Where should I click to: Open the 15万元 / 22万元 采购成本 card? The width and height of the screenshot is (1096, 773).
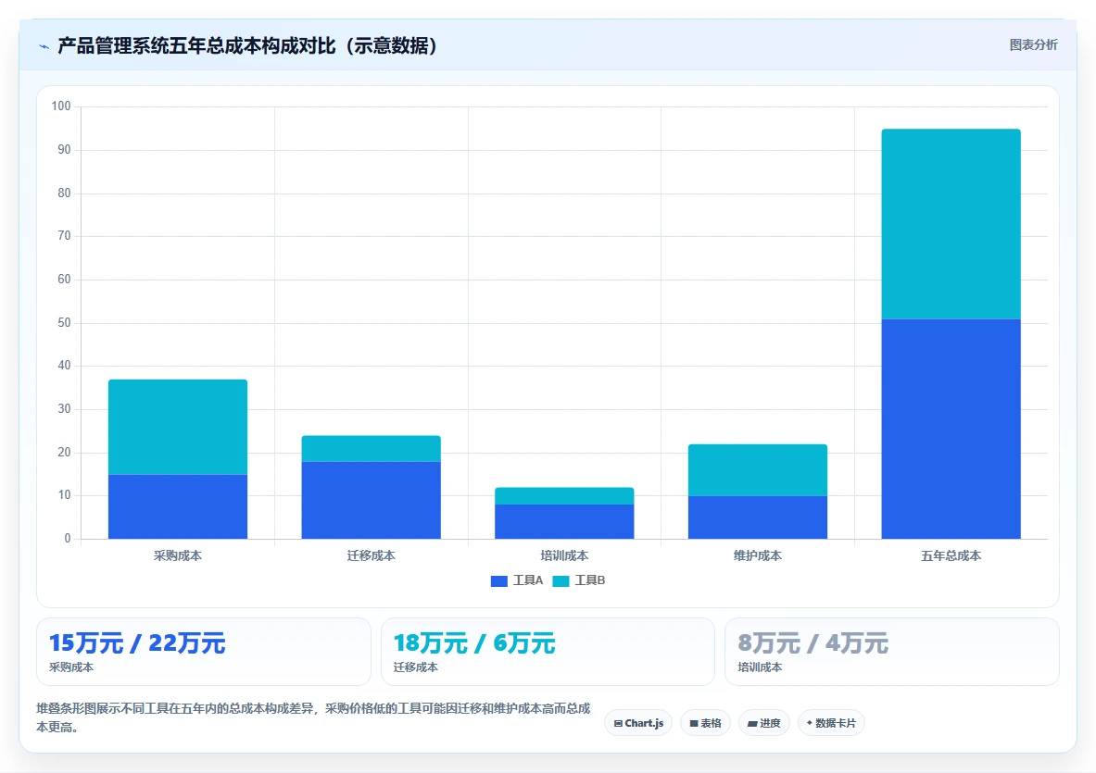pyautogui.click(x=204, y=652)
